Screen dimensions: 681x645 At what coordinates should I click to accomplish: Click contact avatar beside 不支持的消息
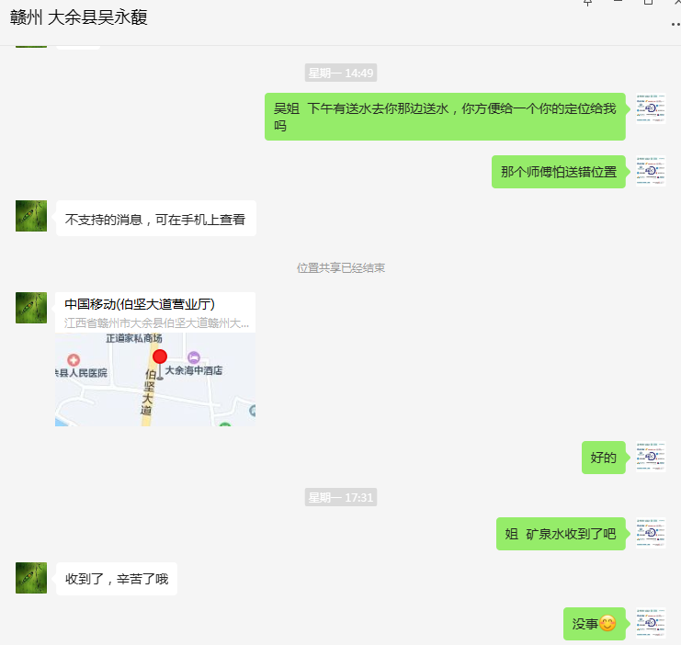tap(31, 216)
